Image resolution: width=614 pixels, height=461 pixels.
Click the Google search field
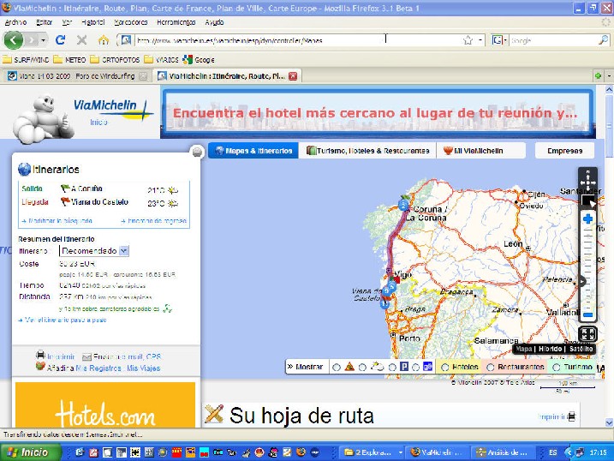click(554, 40)
